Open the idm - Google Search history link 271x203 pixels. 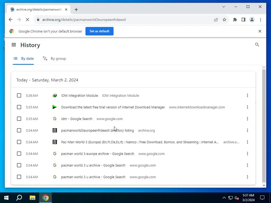(x=76, y=119)
